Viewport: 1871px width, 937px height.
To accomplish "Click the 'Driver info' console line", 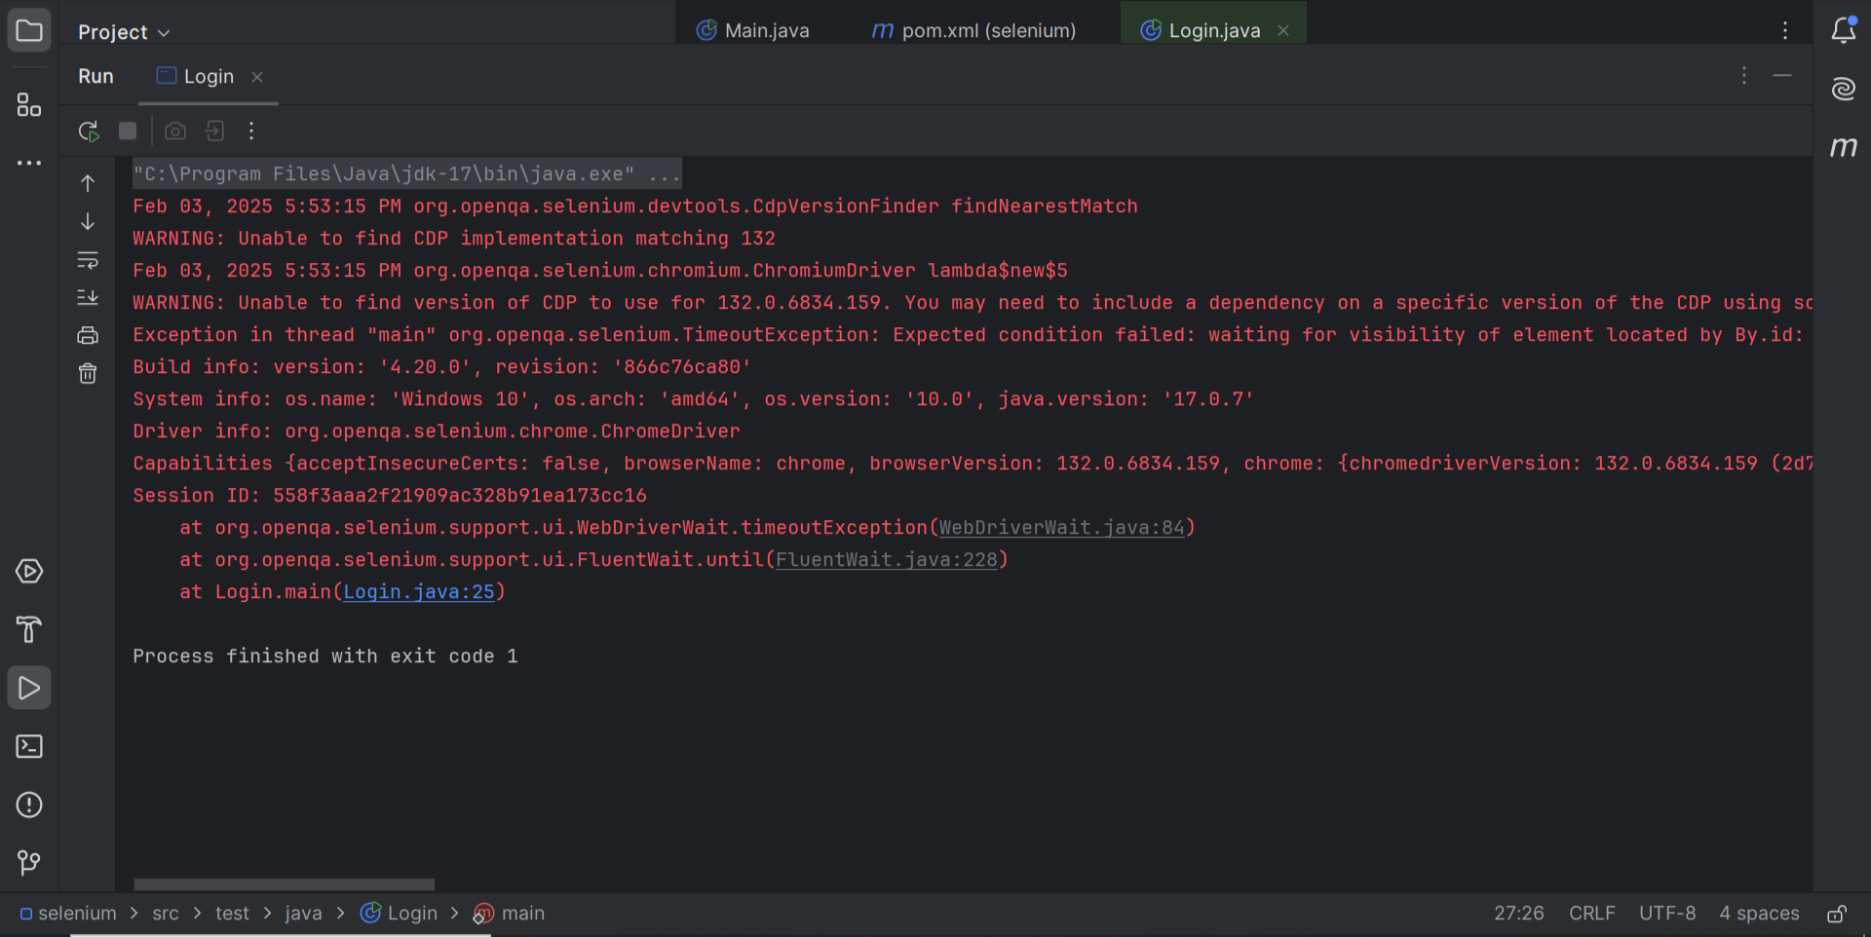I will point(437,431).
